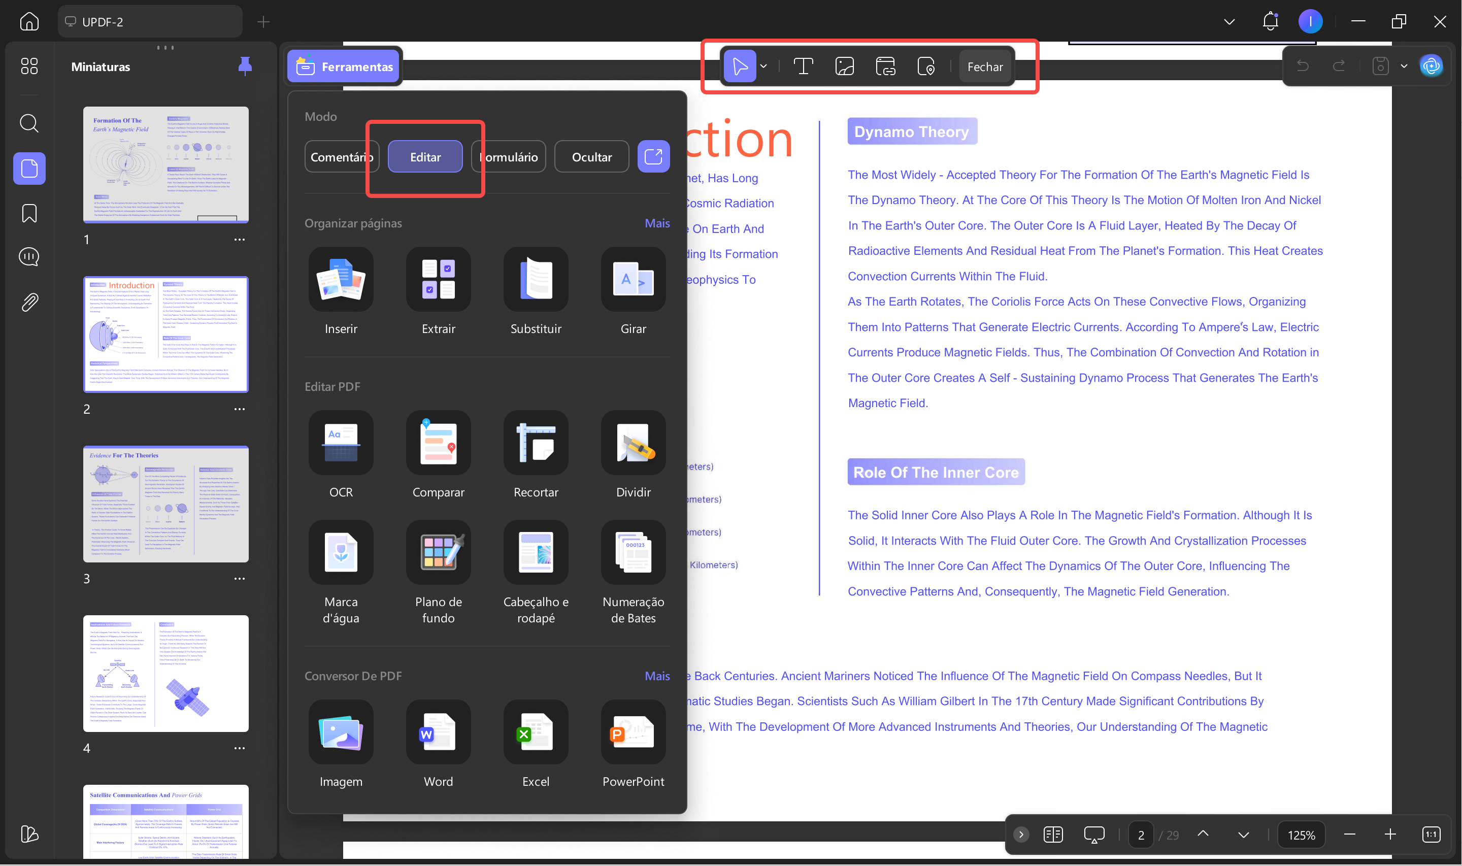Open the Ferramentas tools menu
1462x866 pixels.
tap(344, 66)
